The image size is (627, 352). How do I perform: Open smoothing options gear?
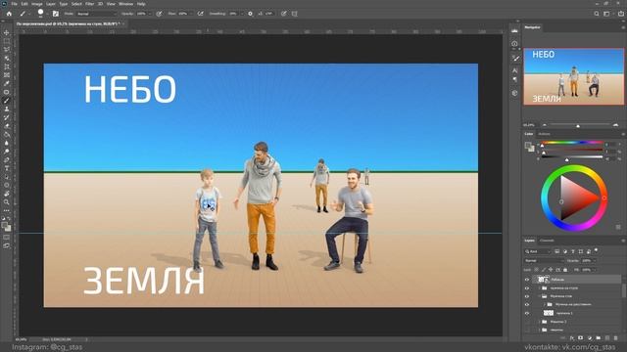[251, 14]
